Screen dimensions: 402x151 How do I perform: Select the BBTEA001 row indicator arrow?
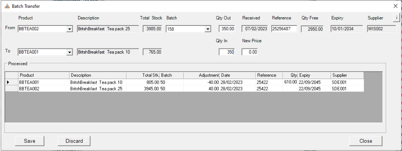(x=11, y=82)
